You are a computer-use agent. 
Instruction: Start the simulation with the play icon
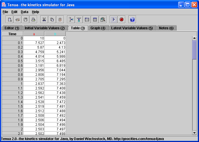[114, 20]
